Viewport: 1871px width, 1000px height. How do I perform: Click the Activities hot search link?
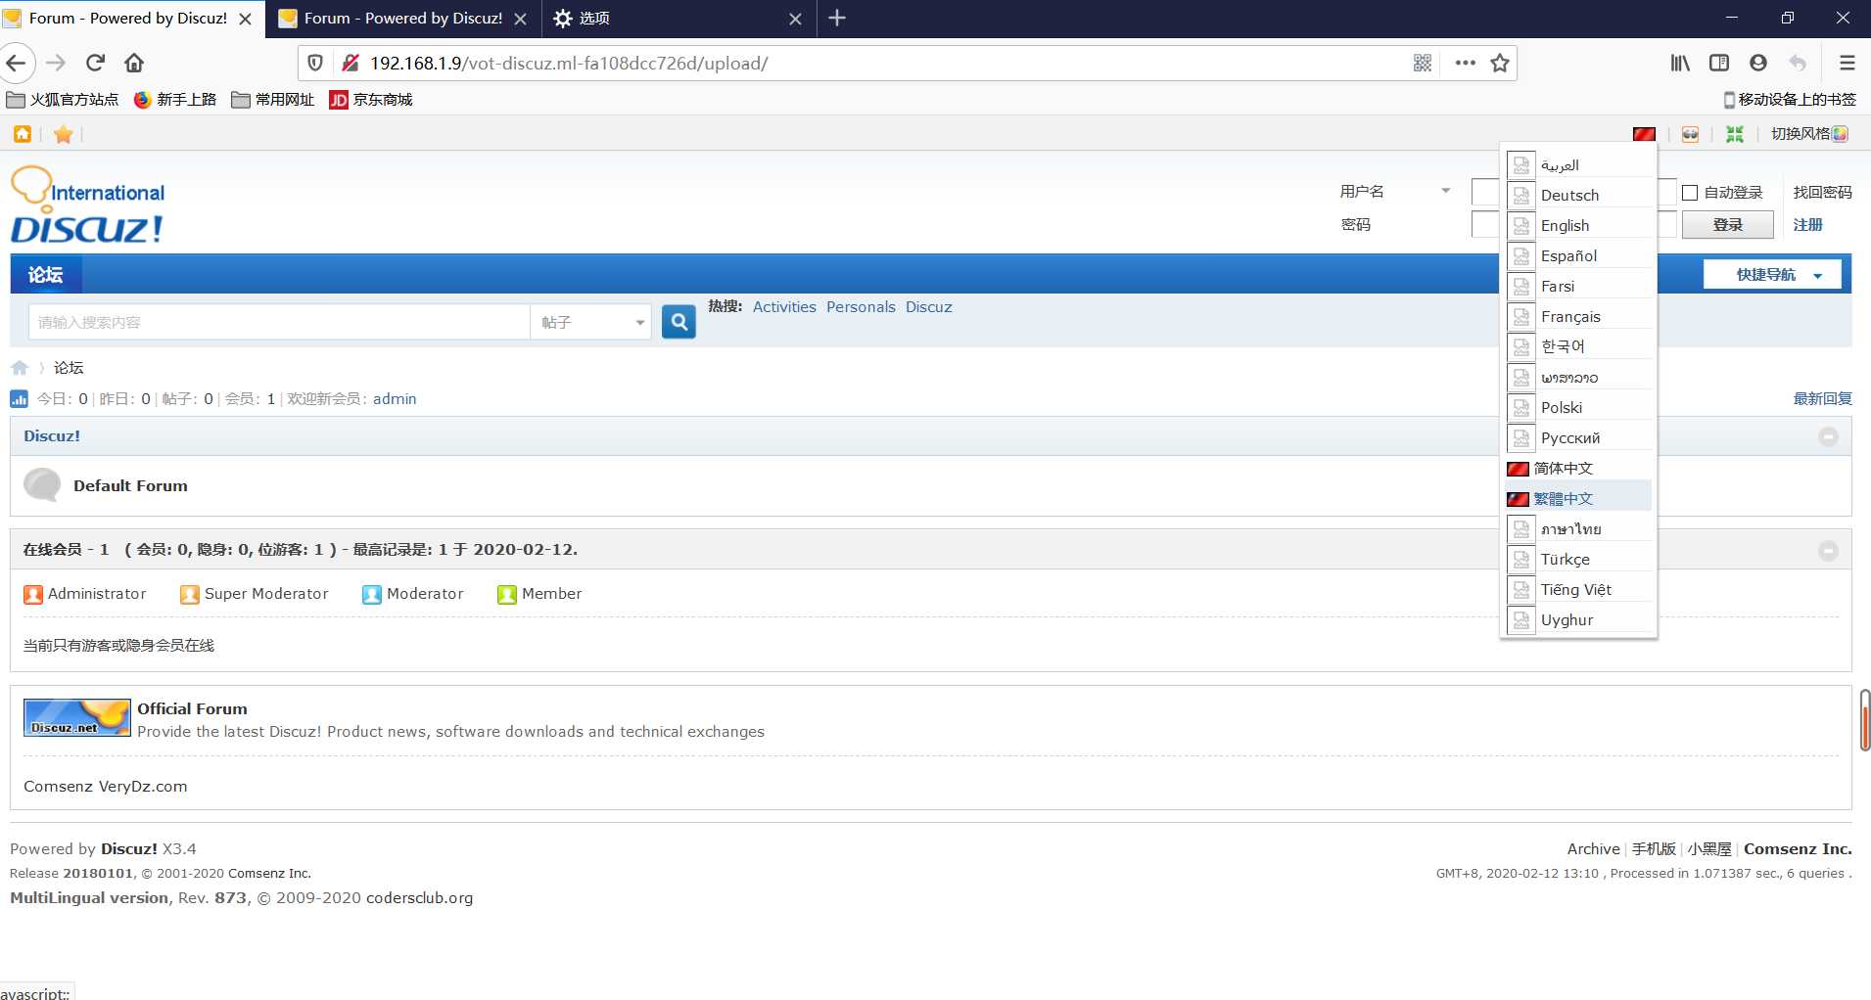point(784,307)
